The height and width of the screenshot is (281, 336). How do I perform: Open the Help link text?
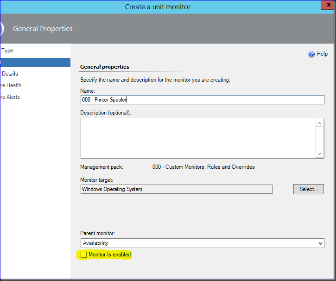point(322,54)
